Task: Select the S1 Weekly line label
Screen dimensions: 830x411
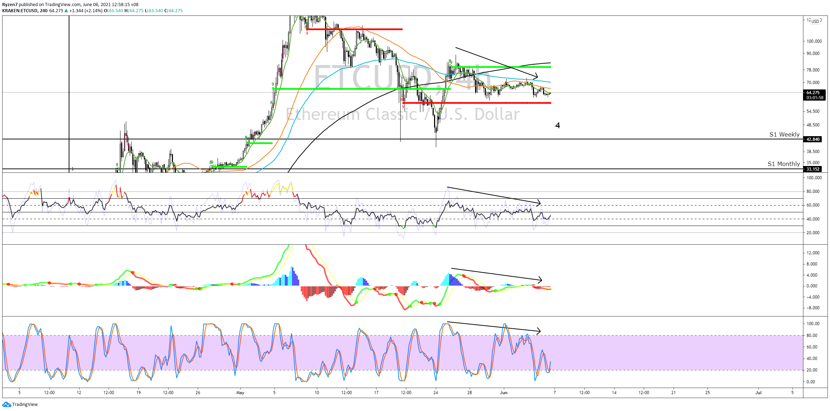Action: pyautogui.click(x=784, y=134)
